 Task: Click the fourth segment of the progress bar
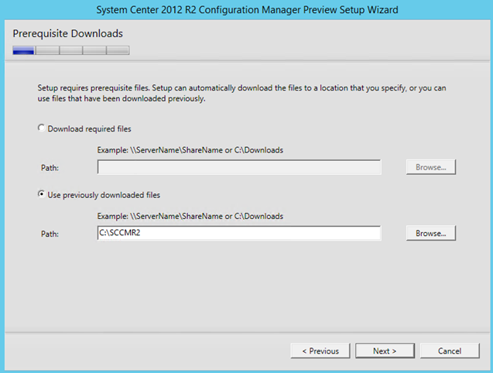94,50
